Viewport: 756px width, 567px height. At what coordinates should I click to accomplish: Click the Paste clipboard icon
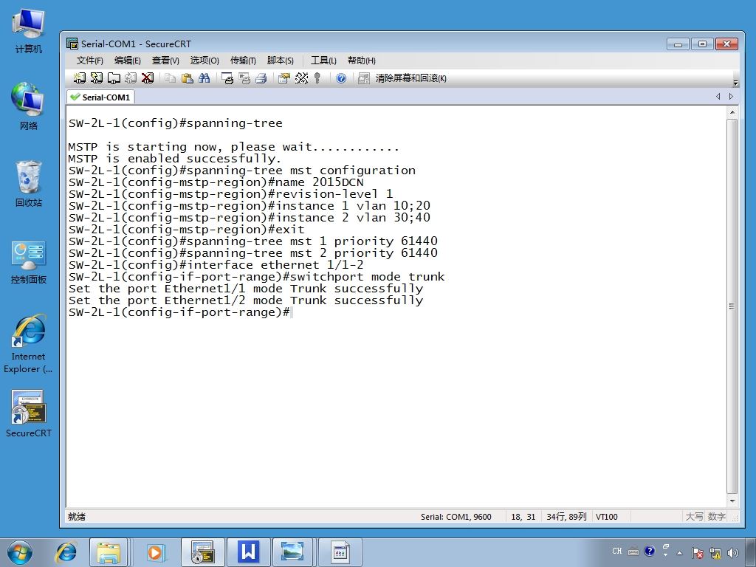187,78
